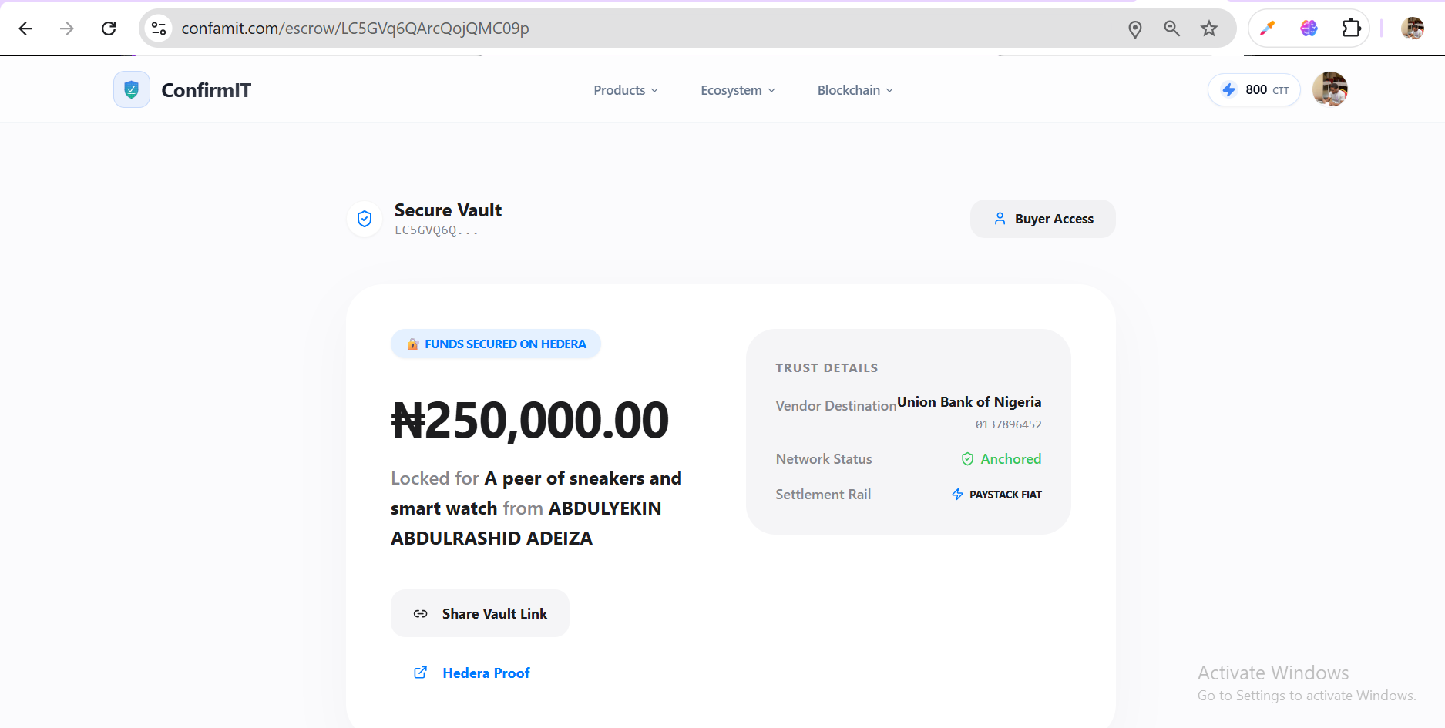Click the address bar URL field

coord(617,29)
